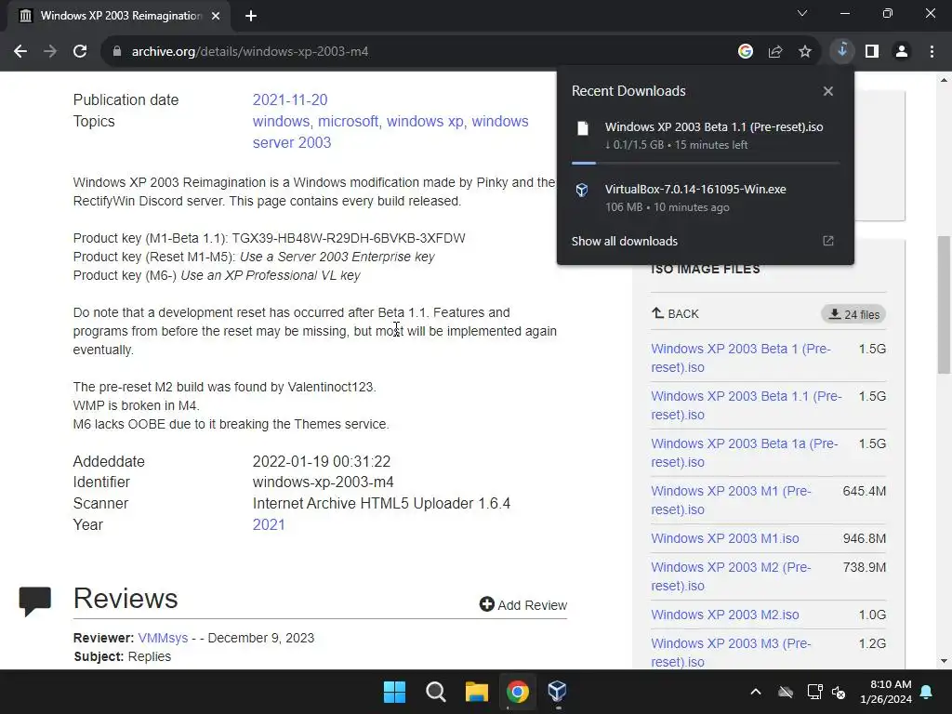Viewport: 952px width, 714px height.
Task: Open File Explorer from the taskbar
Action: (x=477, y=692)
